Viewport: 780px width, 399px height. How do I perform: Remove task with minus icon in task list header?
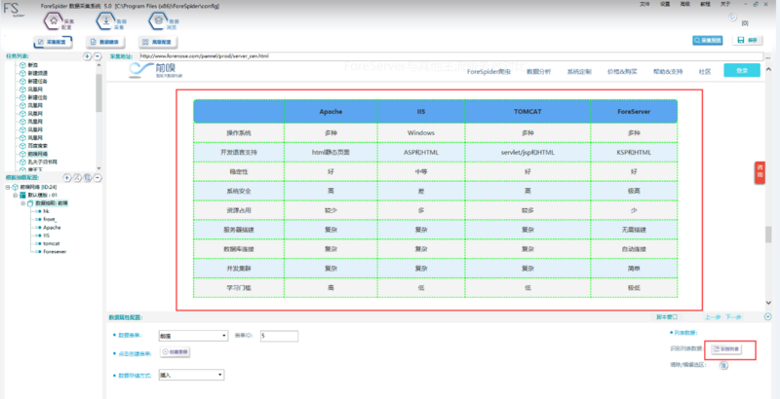click(97, 56)
